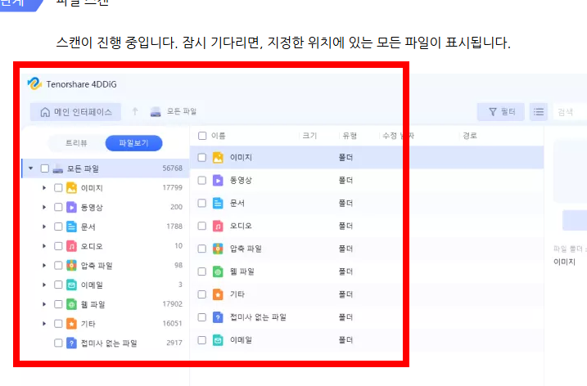Check 접미사 없는 파일 tree checkbox

58,343
